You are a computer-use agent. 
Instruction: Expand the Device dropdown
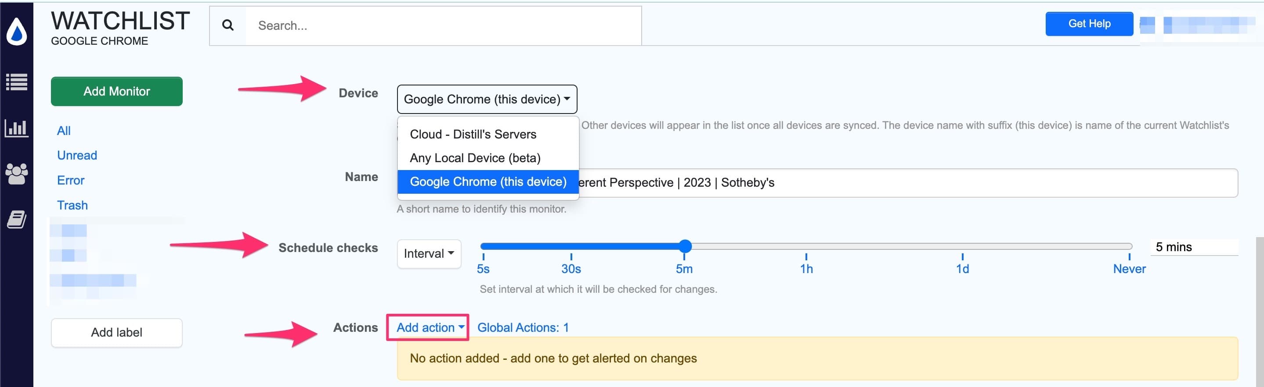coord(486,99)
